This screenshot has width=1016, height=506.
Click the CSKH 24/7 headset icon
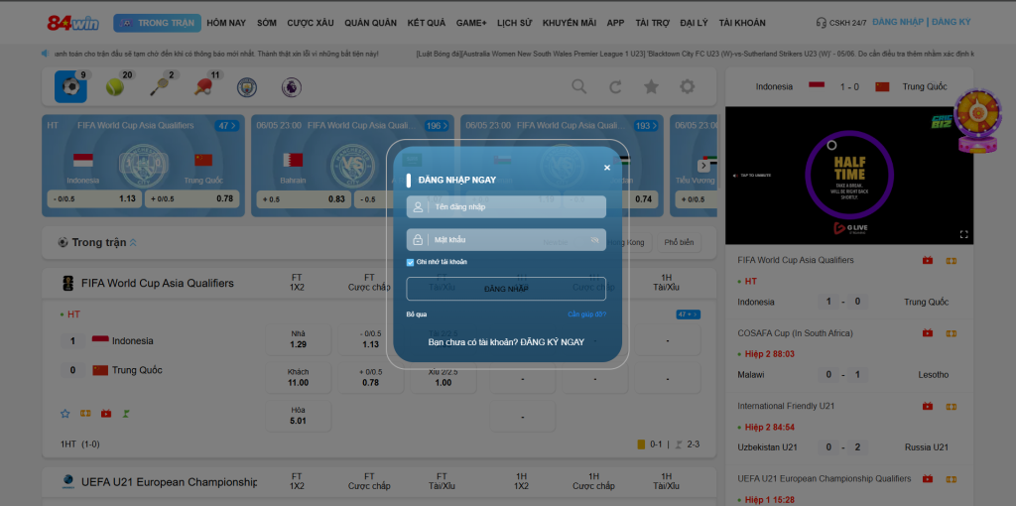pos(822,23)
